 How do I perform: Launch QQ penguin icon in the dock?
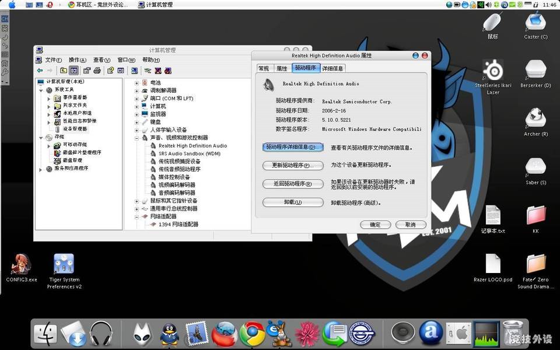[169, 334]
